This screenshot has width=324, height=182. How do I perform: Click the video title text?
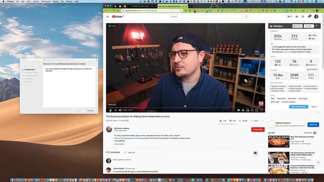point(138,116)
